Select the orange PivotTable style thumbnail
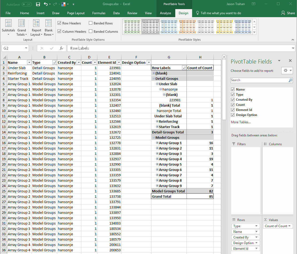The height and width of the screenshot is (254, 297). [x=187, y=27]
